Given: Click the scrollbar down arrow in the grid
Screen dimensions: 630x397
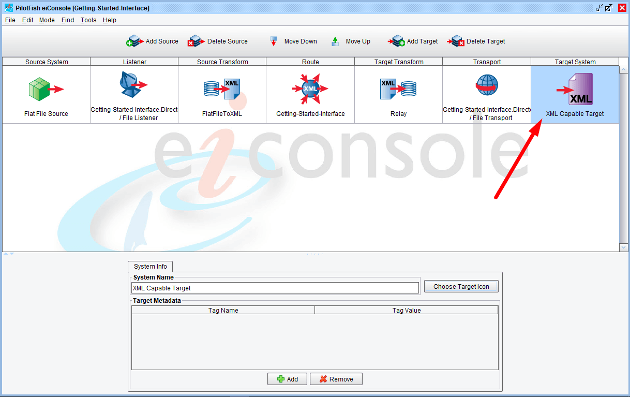Looking at the screenshot, I should [623, 248].
